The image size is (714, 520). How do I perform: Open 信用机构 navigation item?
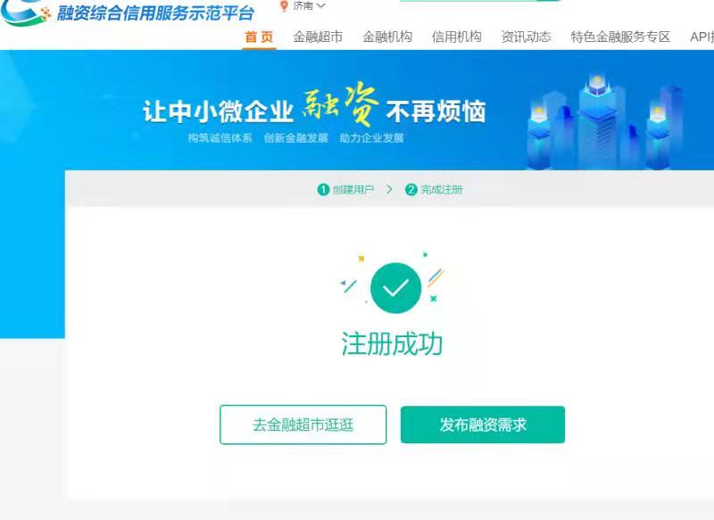tap(457, 37)
